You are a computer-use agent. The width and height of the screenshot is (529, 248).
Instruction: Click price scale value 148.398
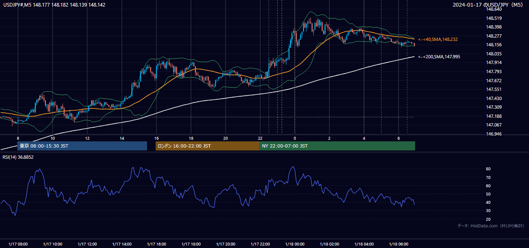point(493,27)
